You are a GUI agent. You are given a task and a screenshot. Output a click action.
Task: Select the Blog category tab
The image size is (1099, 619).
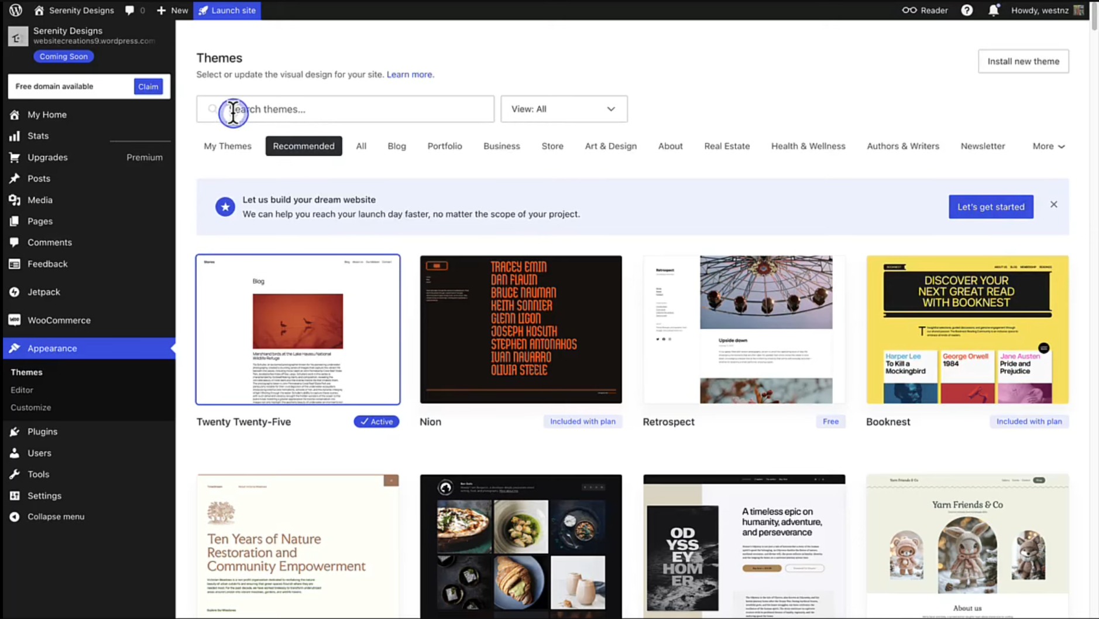pos(397,146)
